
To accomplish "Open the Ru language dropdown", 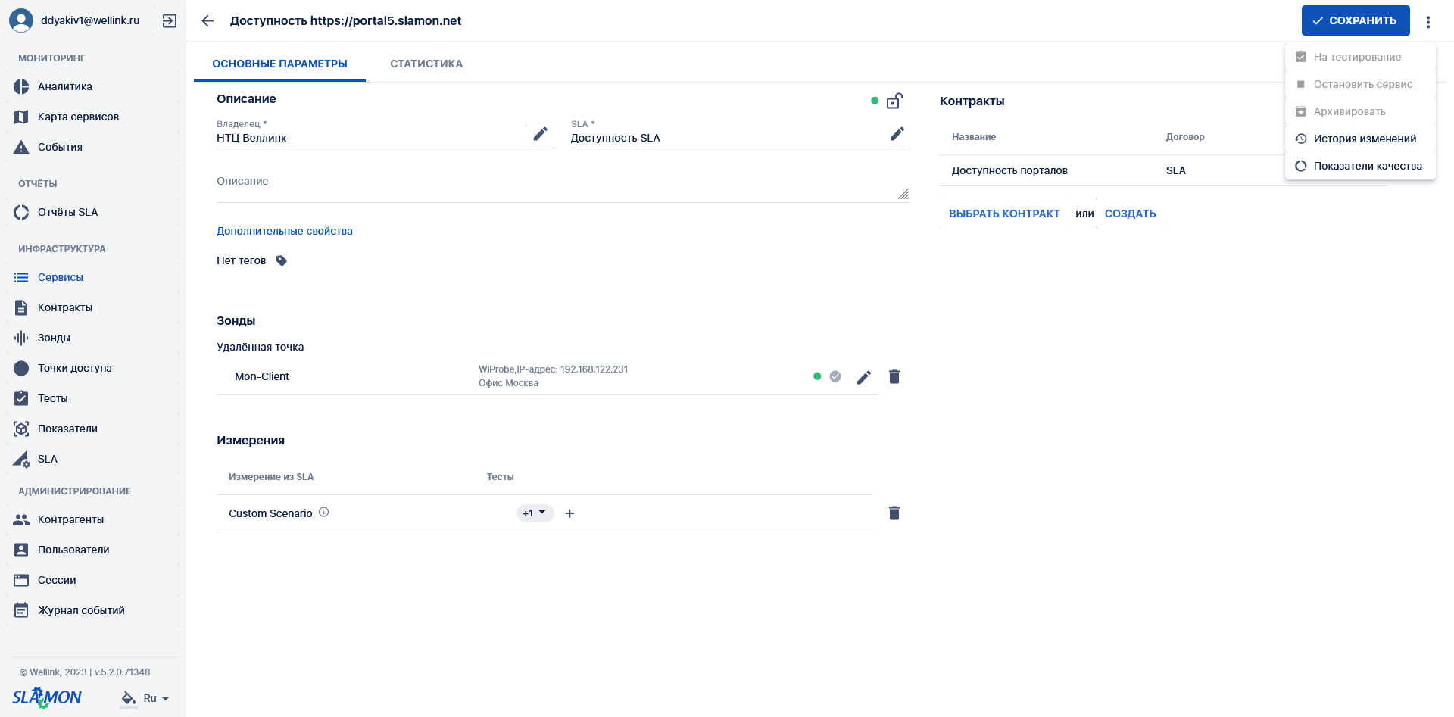I will click(x=156, y=698).
